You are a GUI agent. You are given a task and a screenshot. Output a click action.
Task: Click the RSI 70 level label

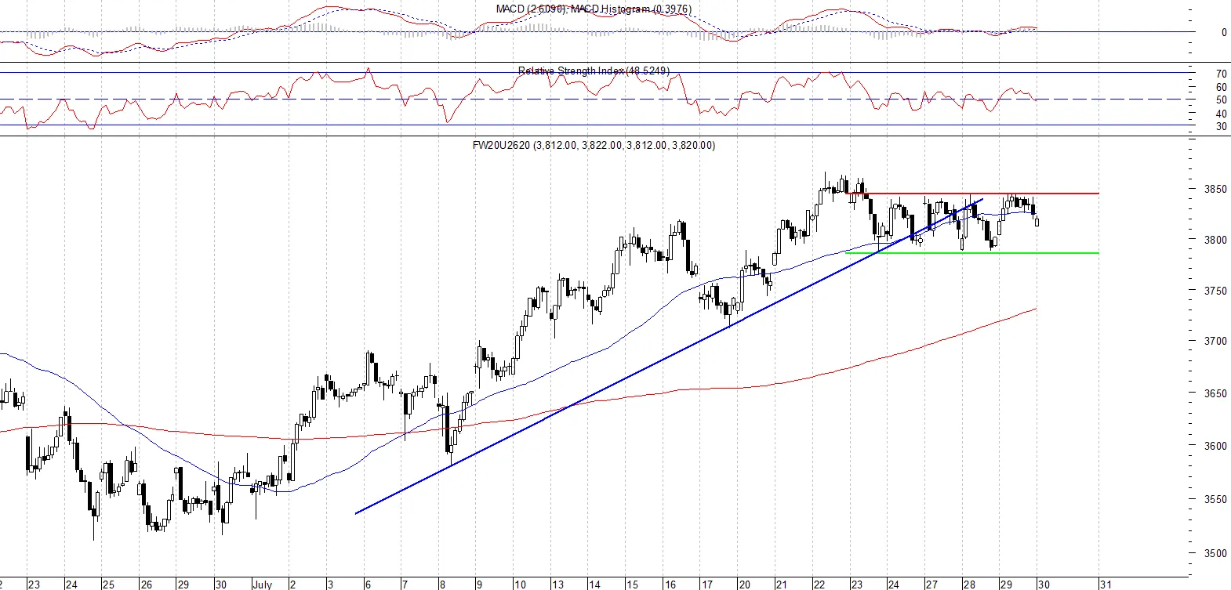(1222, 74)
